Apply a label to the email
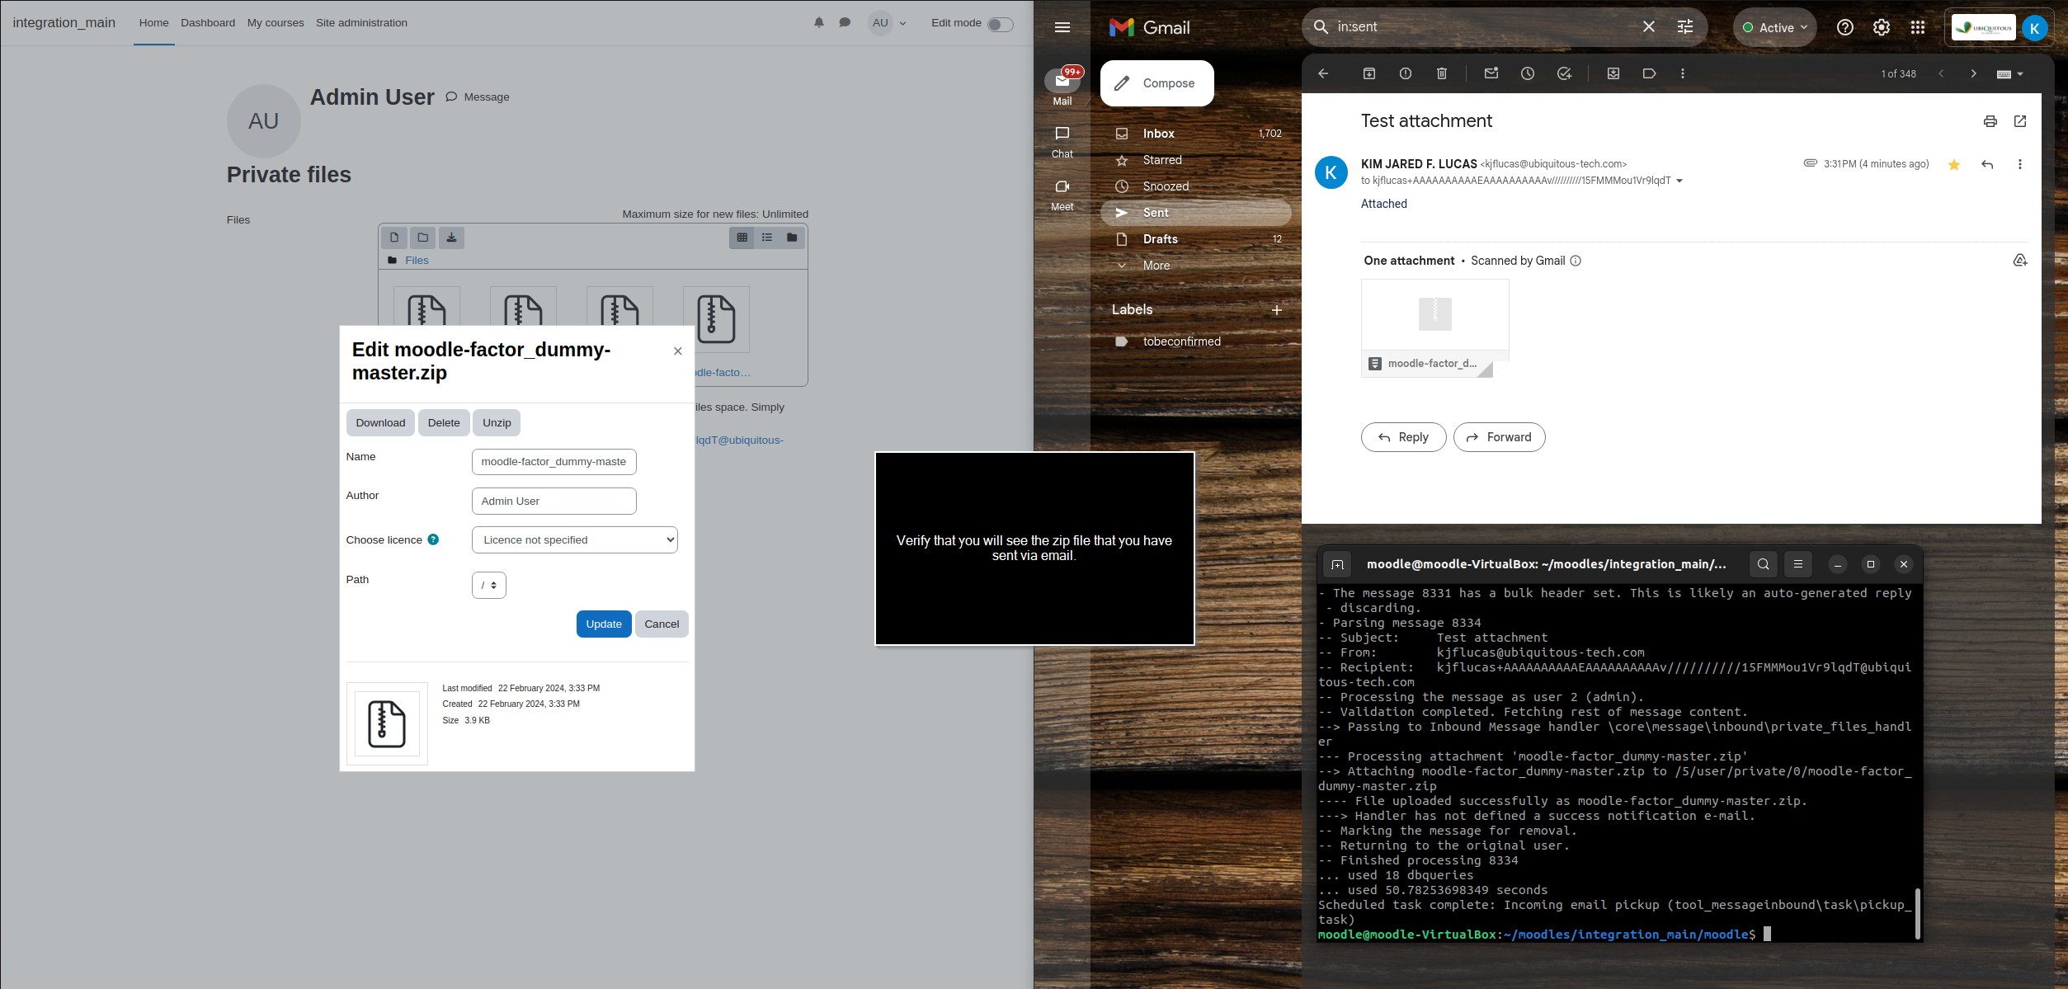This screenshot has height=989, width=2068. pyautogui.click(x=1650, y=73)
